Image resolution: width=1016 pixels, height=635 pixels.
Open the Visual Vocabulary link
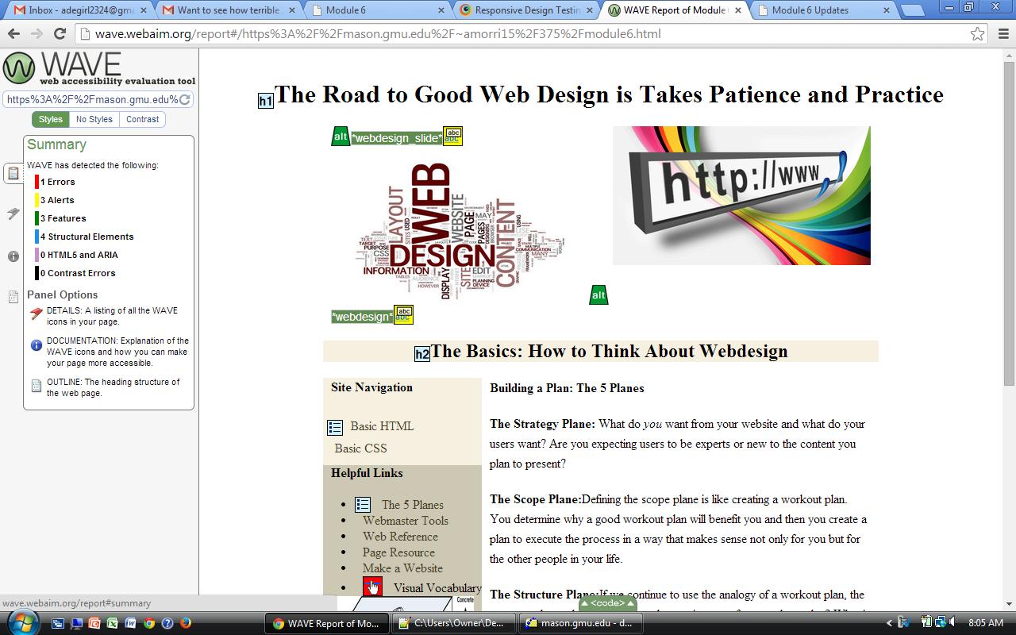click(x=437, y=588)
